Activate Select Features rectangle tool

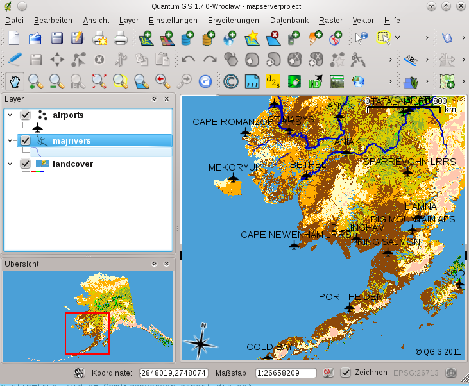point(384,38)
